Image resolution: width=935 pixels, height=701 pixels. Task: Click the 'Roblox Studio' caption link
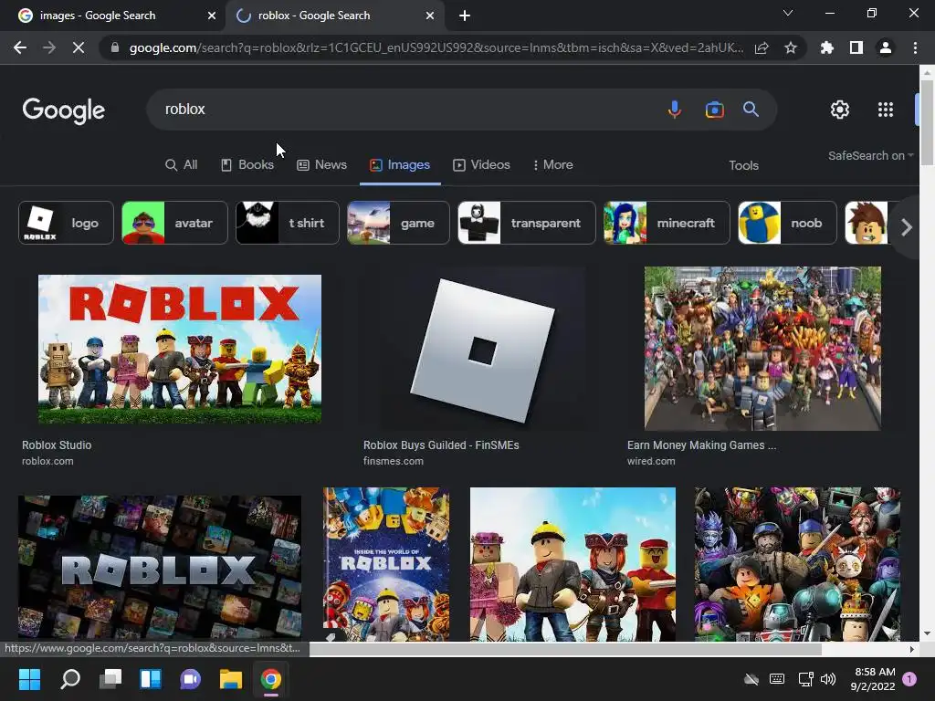coord(57,445)
